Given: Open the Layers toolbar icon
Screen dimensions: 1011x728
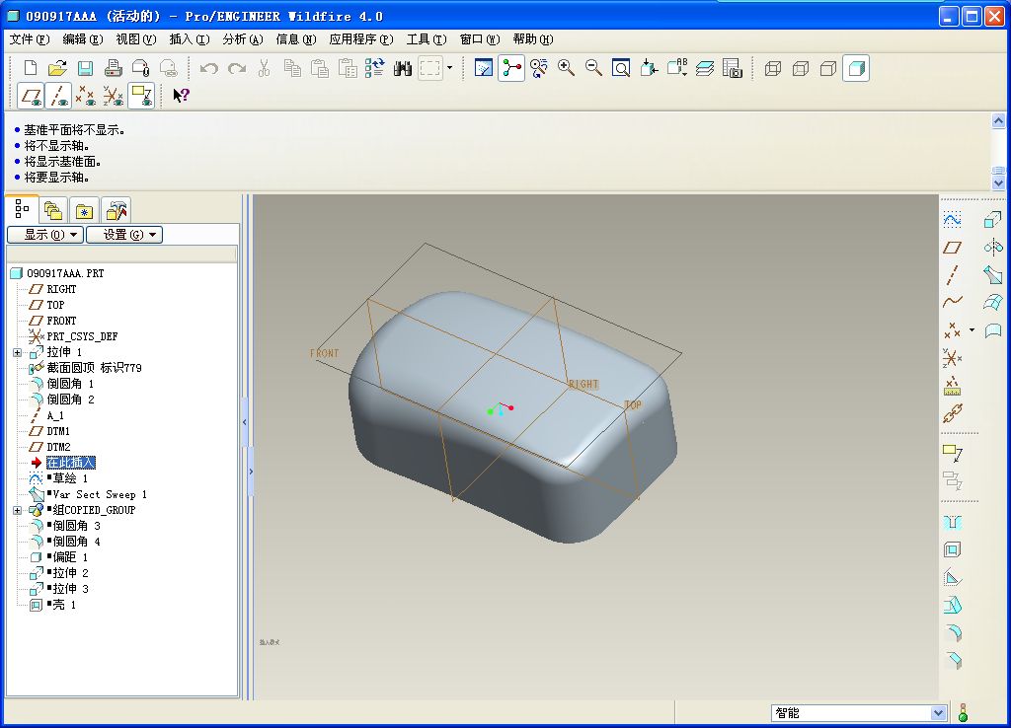Looking at the screenshot, I should [705, 68].
